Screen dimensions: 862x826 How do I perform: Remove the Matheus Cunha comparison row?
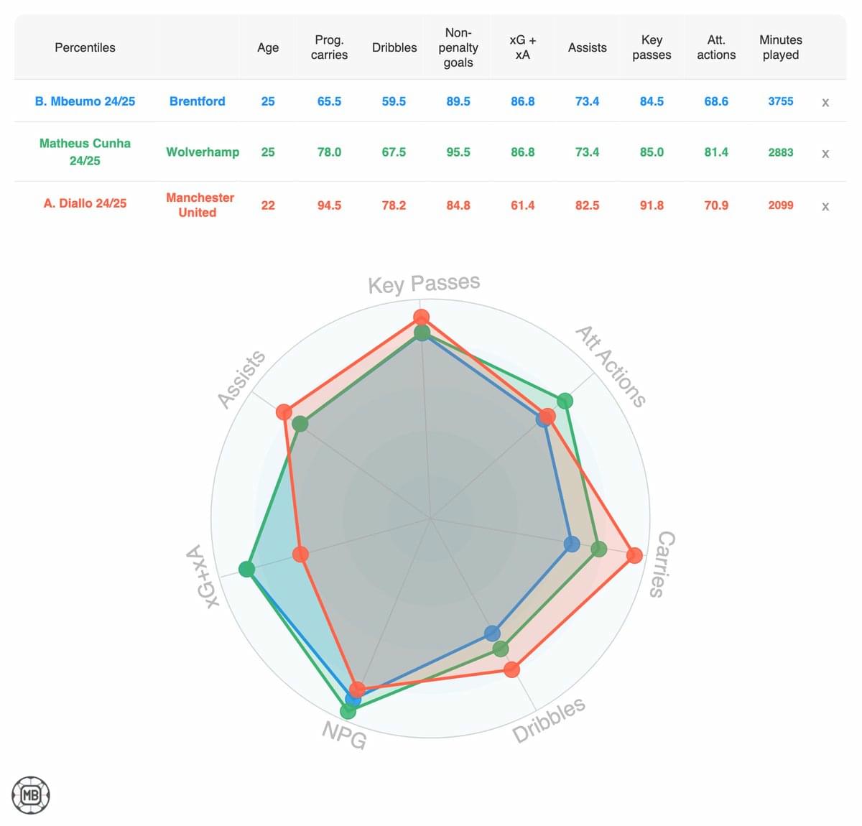tap(825, 154)
